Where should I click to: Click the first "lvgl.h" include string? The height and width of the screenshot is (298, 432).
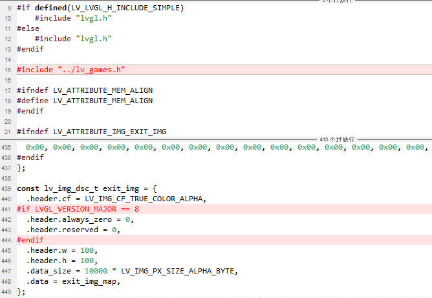pyautogui.click(x=94, y=18)
